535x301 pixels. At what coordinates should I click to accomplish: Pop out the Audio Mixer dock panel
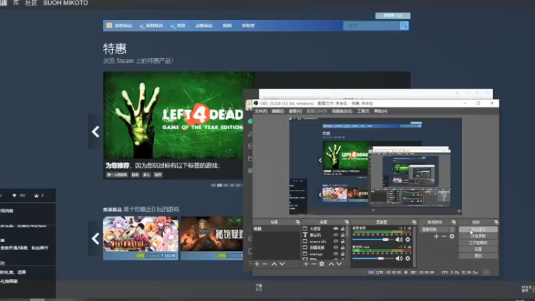click(414, 222)
